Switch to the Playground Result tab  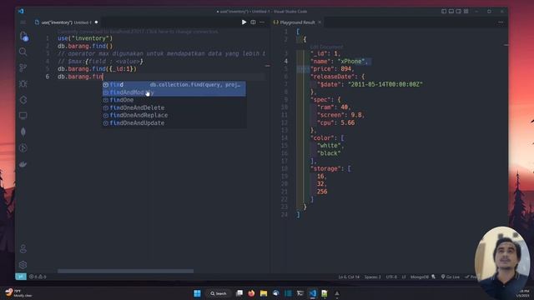tap(297, 22)
